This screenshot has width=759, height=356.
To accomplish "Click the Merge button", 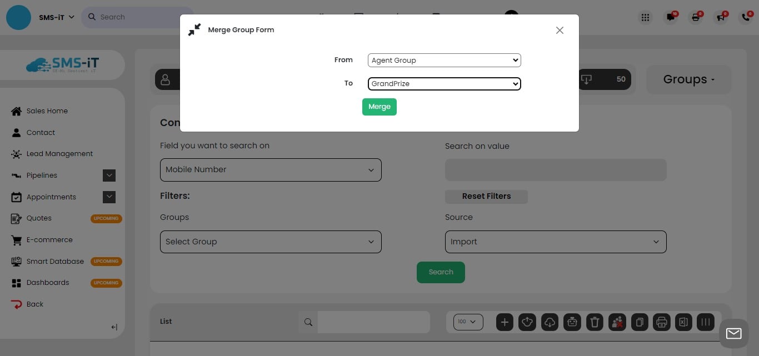I will point(379,106).
